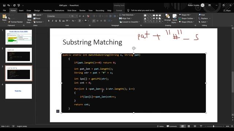Screen dimensions: 234x131
Task: Click Convert to SmartArt
Action: [x=130, y=22]
